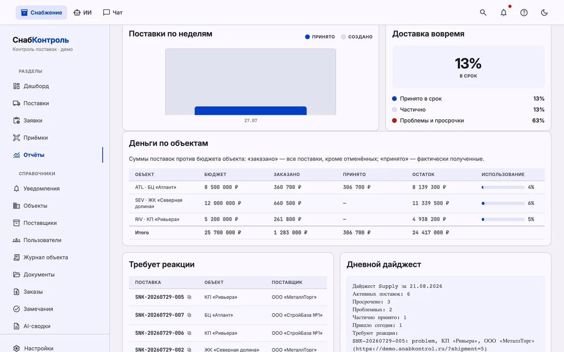Click total ordered 1 283 000 ₽

290,233
